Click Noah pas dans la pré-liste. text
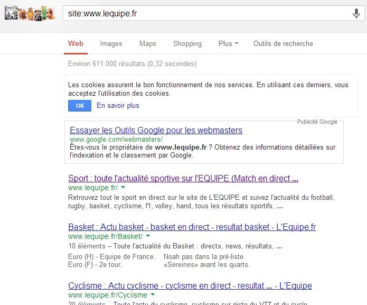This screenshot has height=305, width=367. (204, 257)
